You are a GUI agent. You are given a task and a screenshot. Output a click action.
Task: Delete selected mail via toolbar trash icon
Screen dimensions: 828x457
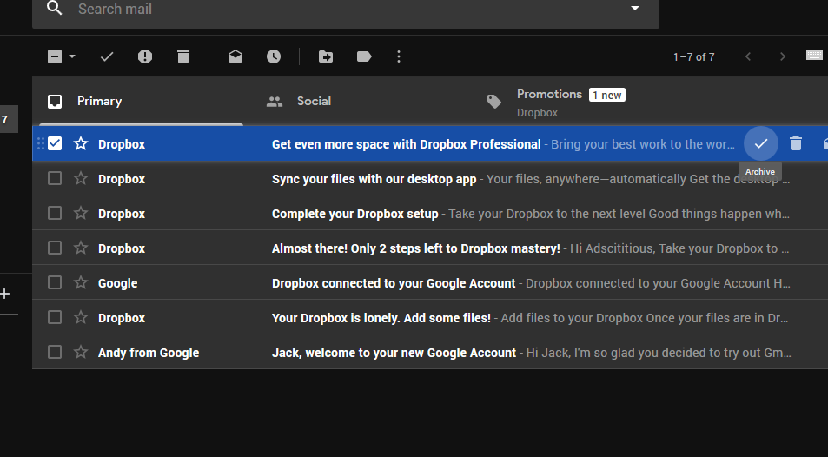(183, 56)
